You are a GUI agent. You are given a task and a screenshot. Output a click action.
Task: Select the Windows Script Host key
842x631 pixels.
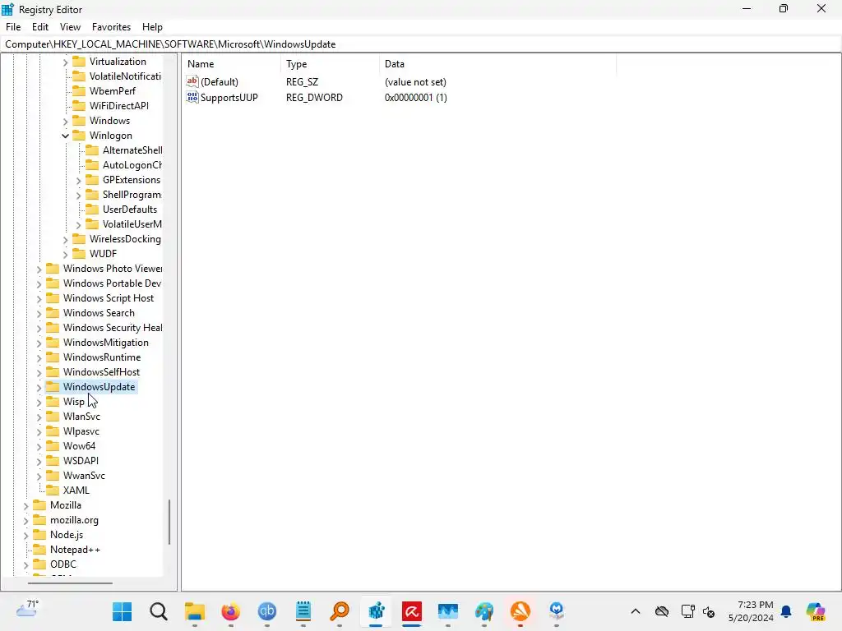[109, 297]
